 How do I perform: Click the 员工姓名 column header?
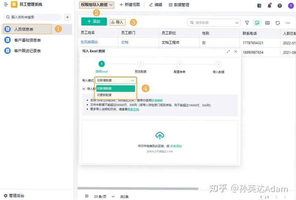coord(98,33)
